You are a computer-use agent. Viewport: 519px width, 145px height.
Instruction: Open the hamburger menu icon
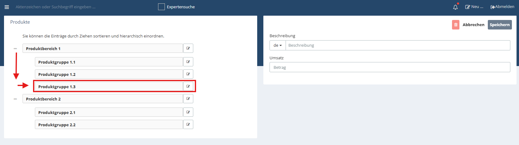(x=7, y=7)
